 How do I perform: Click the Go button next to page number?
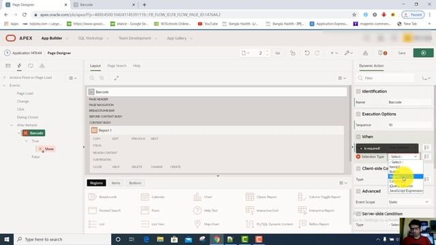(x=277, y=53)
